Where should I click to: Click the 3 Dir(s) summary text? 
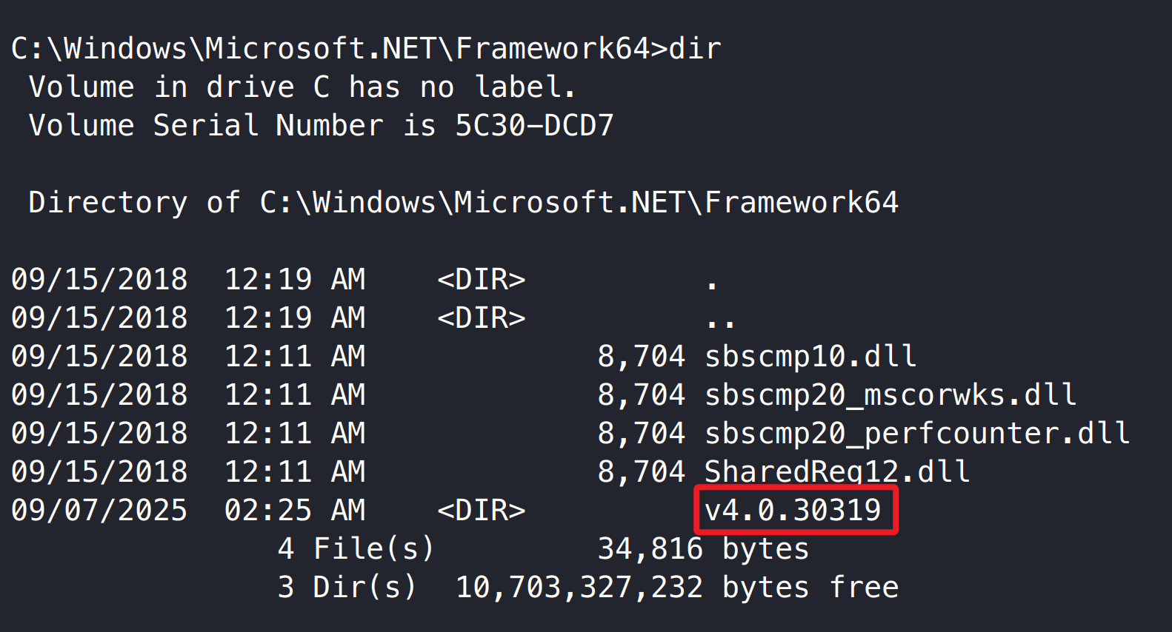347,588
